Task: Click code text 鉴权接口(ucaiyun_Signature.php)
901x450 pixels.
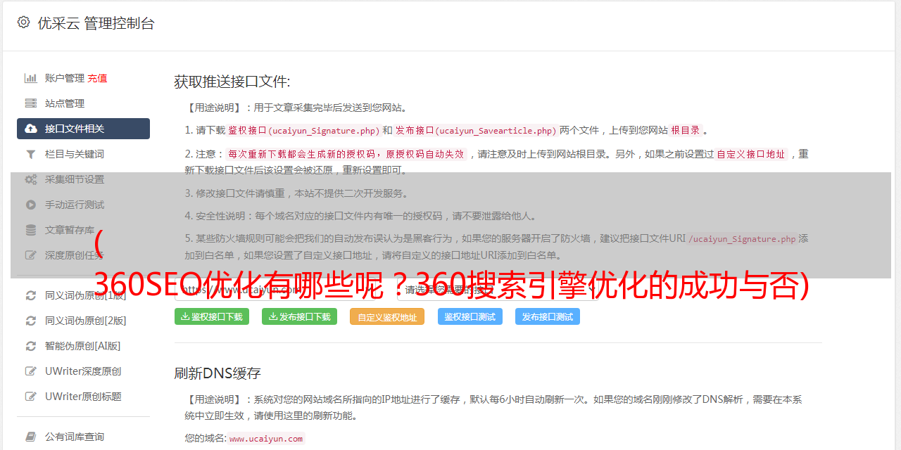Action: coord(303,130)
